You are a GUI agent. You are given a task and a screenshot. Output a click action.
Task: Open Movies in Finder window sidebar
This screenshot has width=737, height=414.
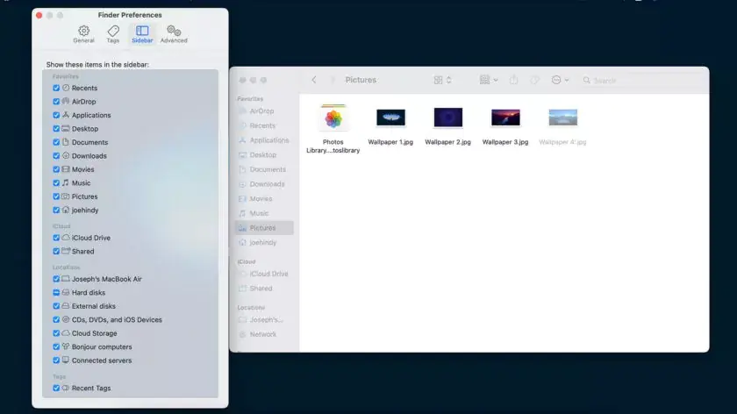point(264,199)
